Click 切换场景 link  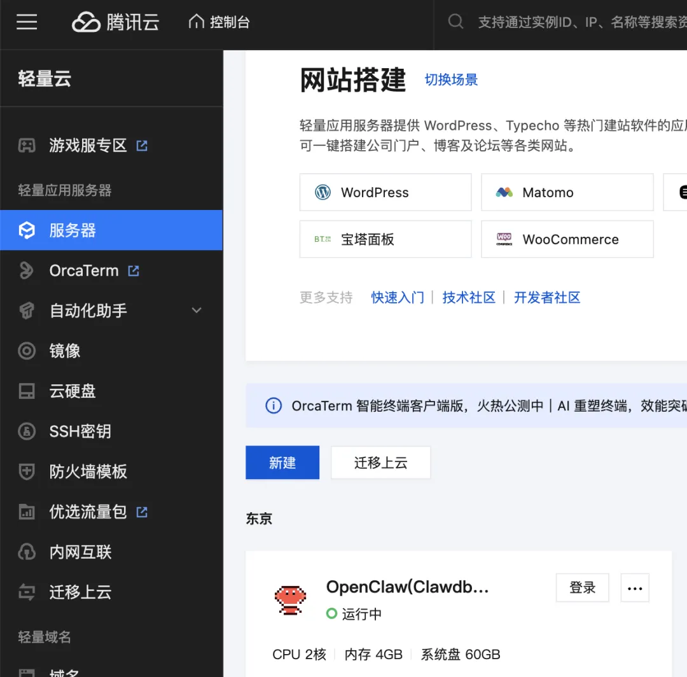point(451,80)
